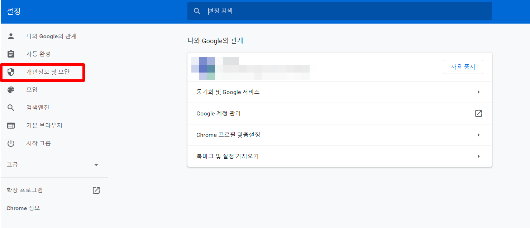Click the Google 계정 관리 row text
Image resolution: width=530 pixels, height=228 pixels.
(219, 113)
